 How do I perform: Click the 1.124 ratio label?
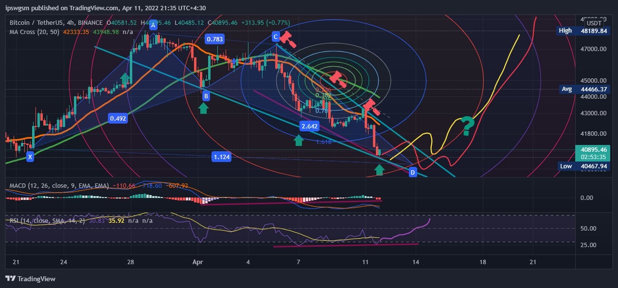pyautogui.click(x=221, y=157)
